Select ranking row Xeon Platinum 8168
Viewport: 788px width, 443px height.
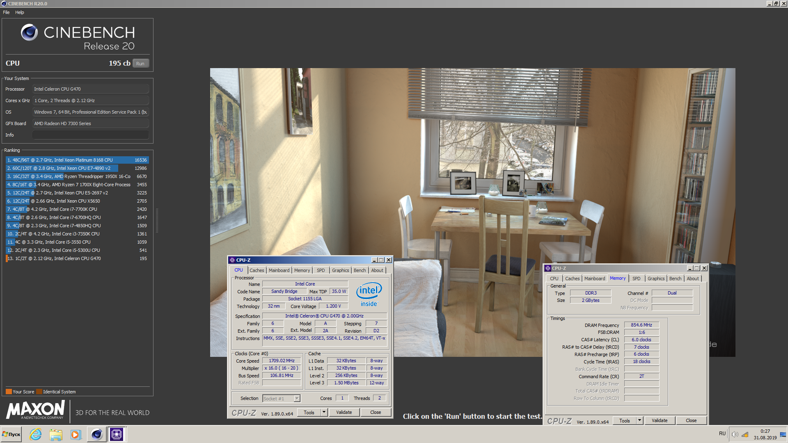click(77, 160)
